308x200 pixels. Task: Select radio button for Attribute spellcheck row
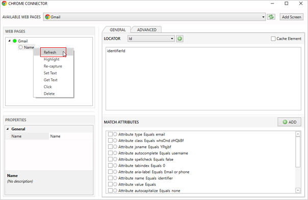115,159
